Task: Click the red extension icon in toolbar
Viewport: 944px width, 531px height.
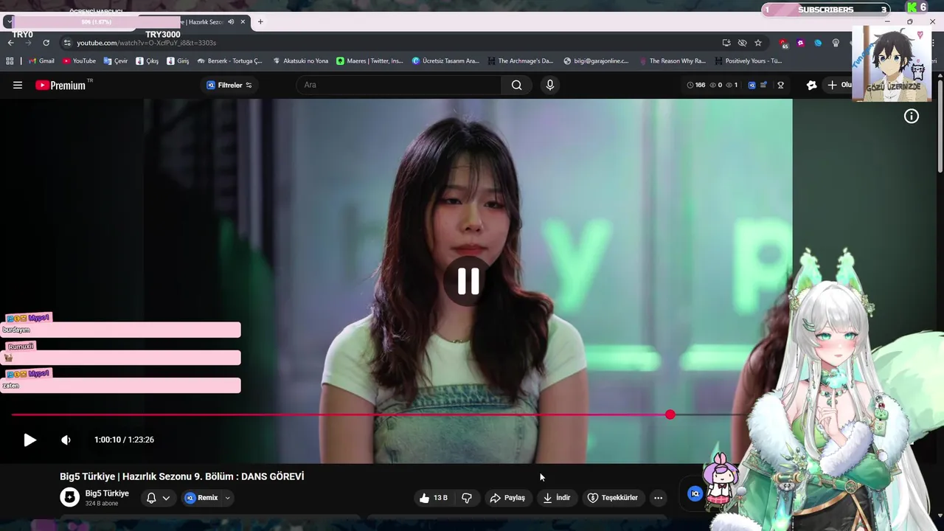Action: (783, 43)
